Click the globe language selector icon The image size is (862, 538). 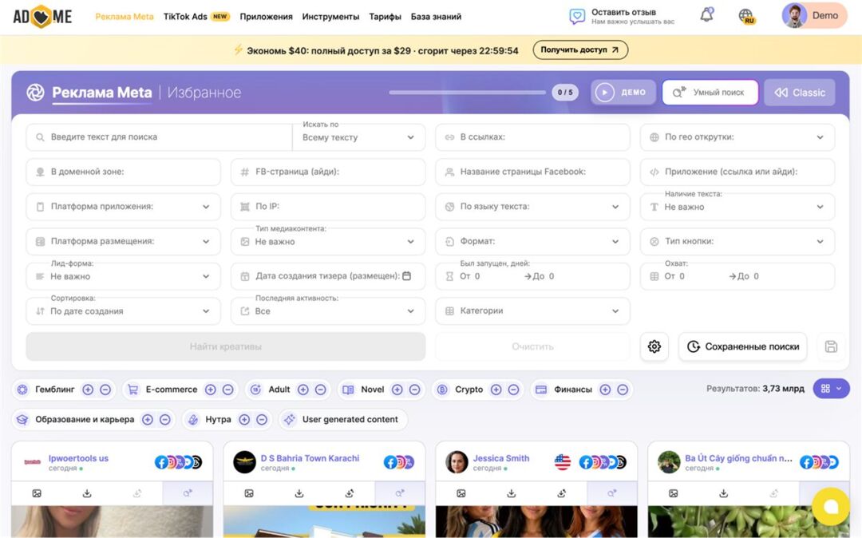tap(746, 16)
